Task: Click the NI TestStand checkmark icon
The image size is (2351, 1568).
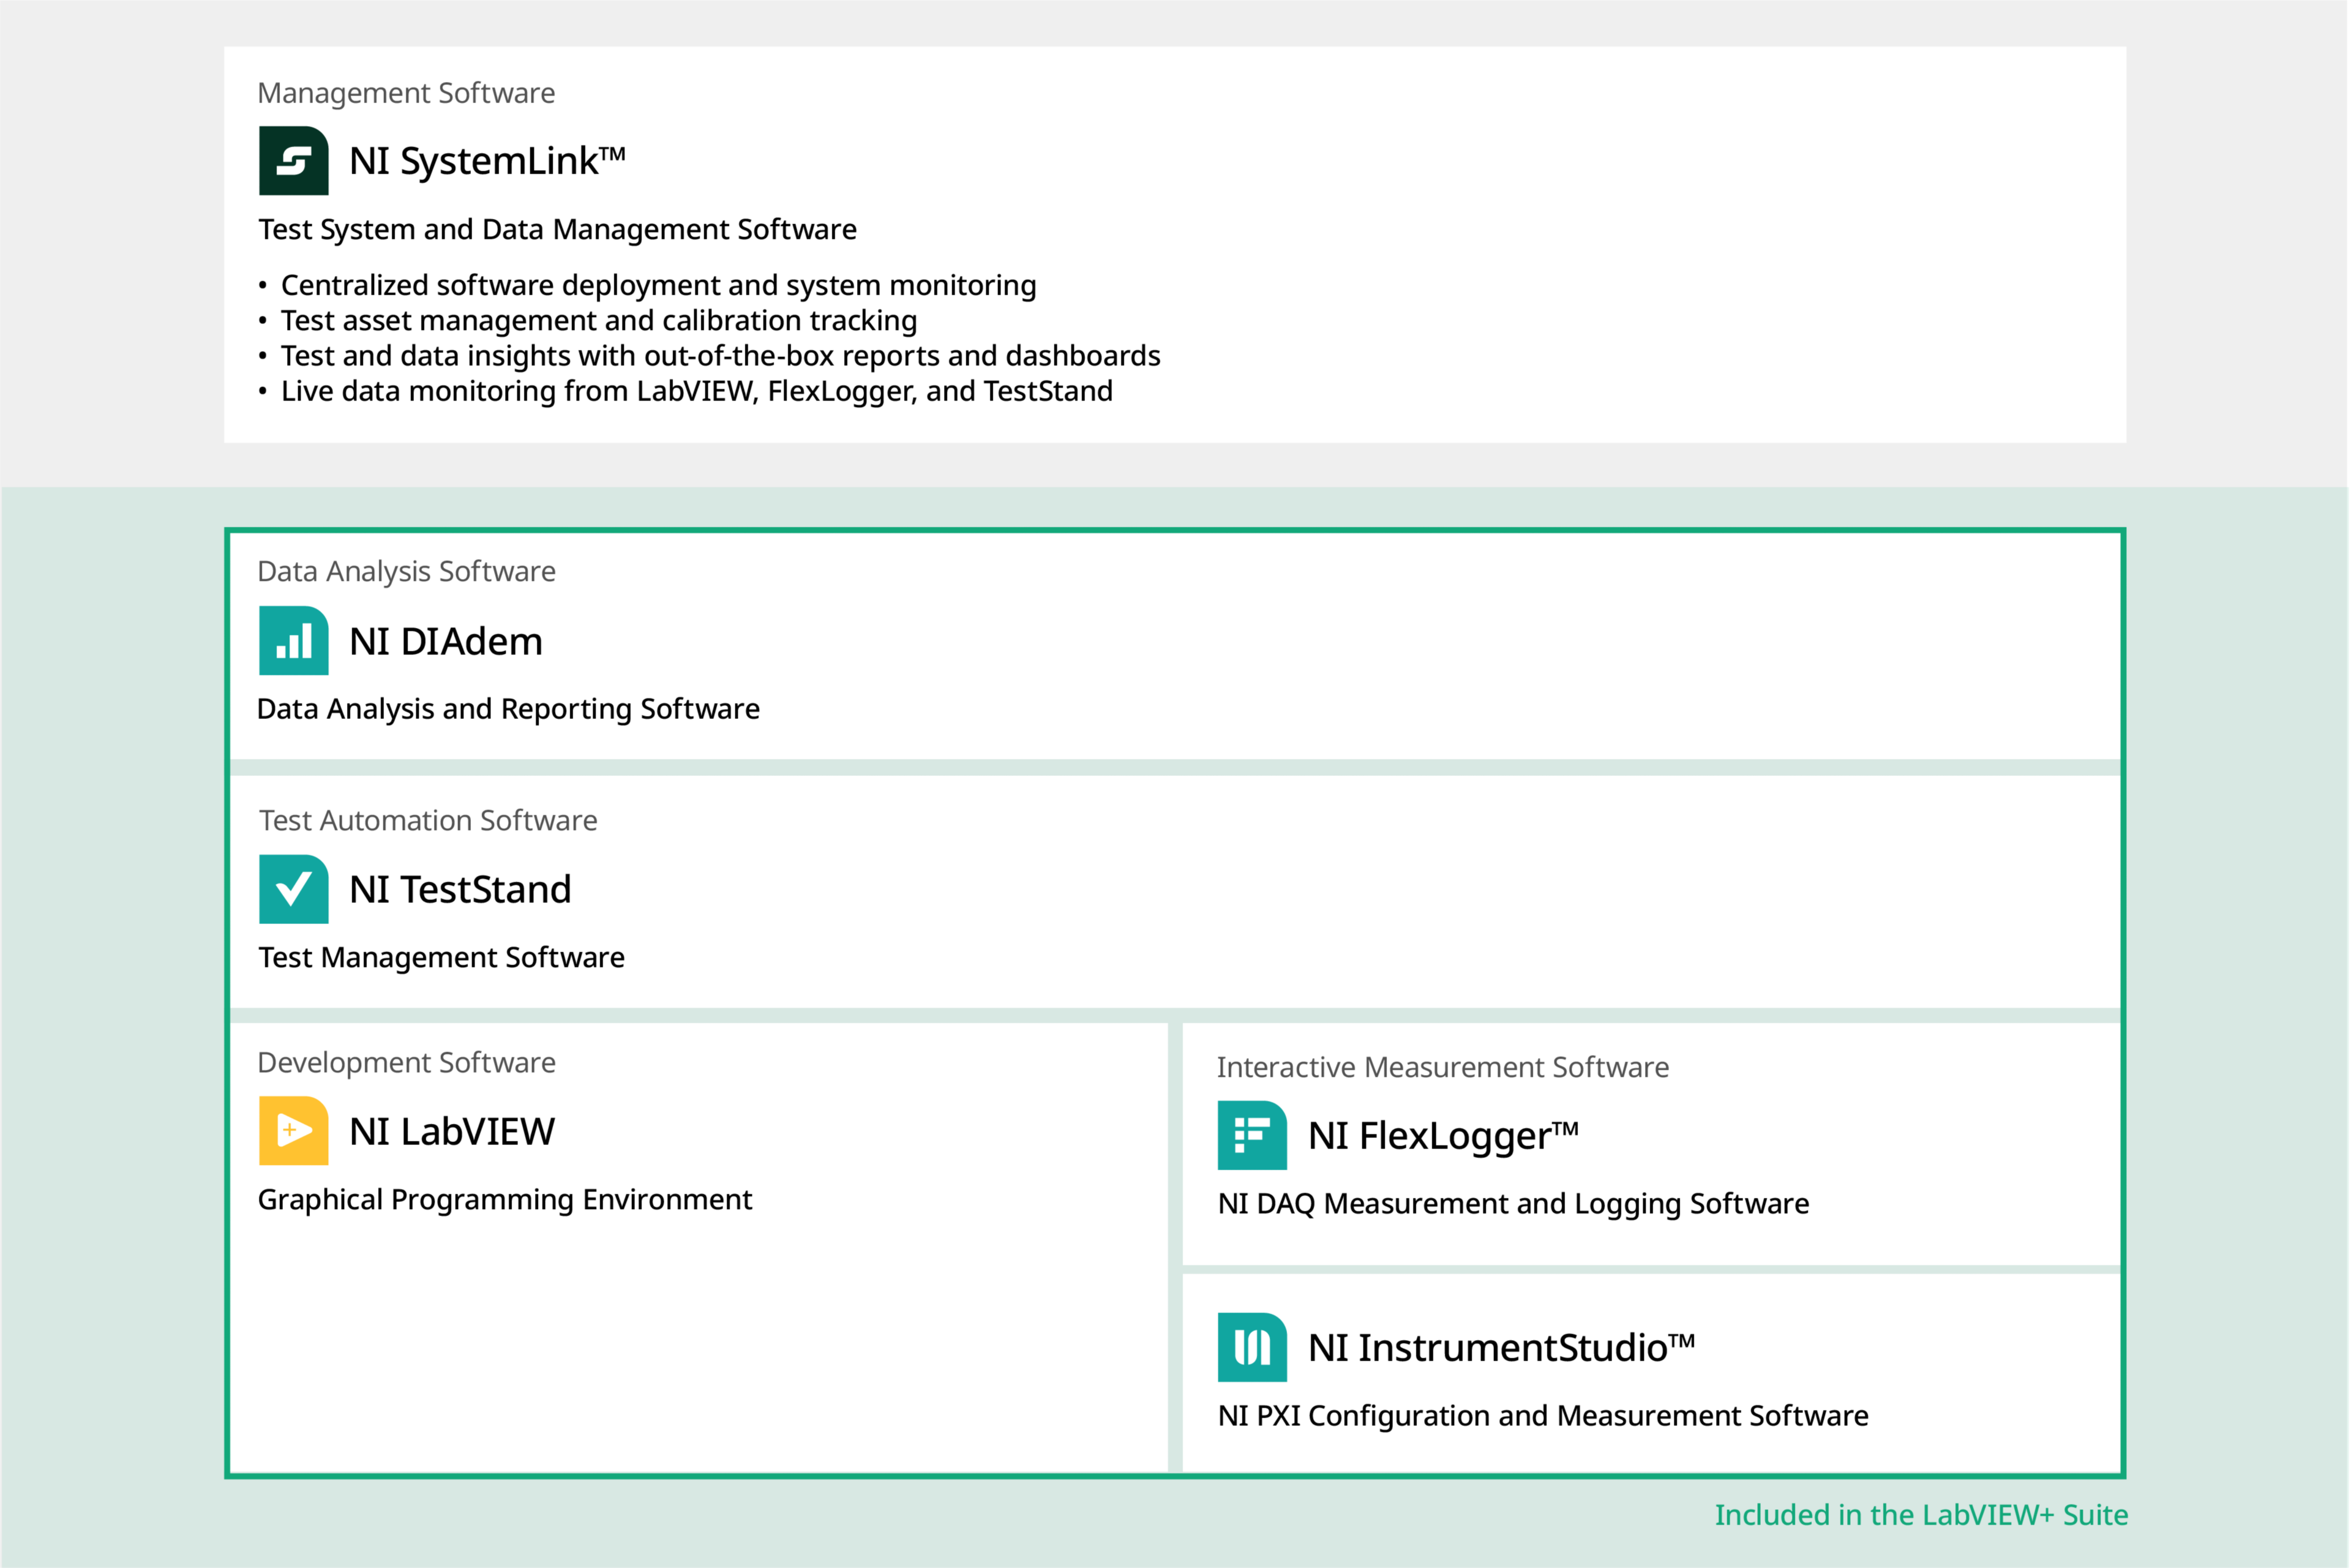Action: coord(293,889)
